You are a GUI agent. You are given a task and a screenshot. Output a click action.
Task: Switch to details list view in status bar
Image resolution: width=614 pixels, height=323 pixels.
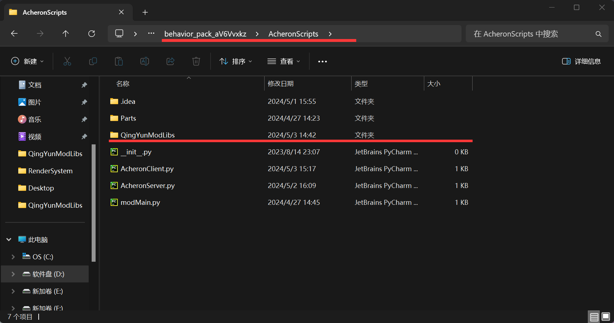click(x=594, y=317)
